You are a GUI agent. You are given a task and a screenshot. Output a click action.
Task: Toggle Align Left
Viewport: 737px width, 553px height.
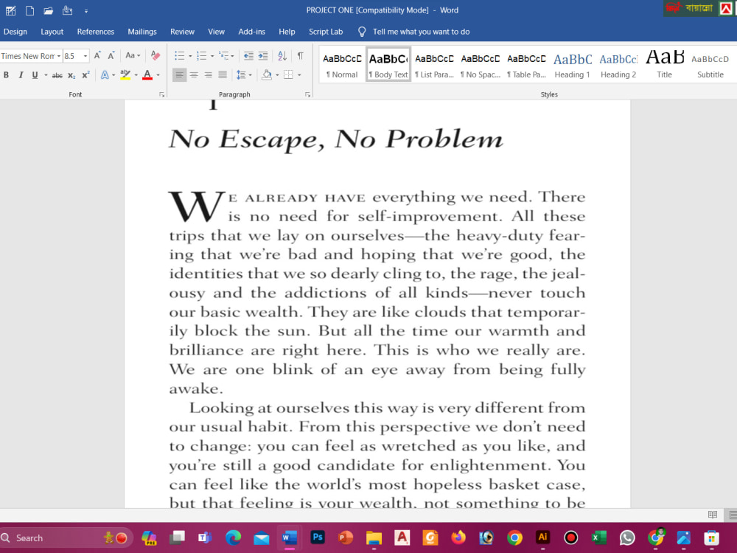[179, 74]
